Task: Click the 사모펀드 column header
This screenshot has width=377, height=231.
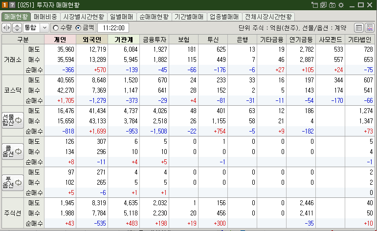Action: [x=331, y=39]
